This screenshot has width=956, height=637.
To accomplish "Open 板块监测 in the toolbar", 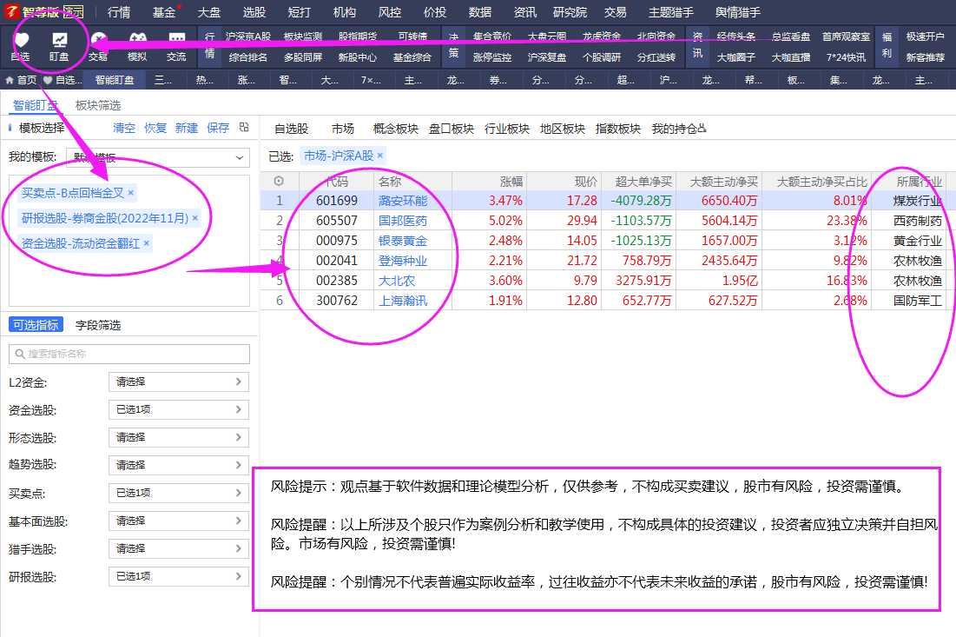I will [303, 36].
